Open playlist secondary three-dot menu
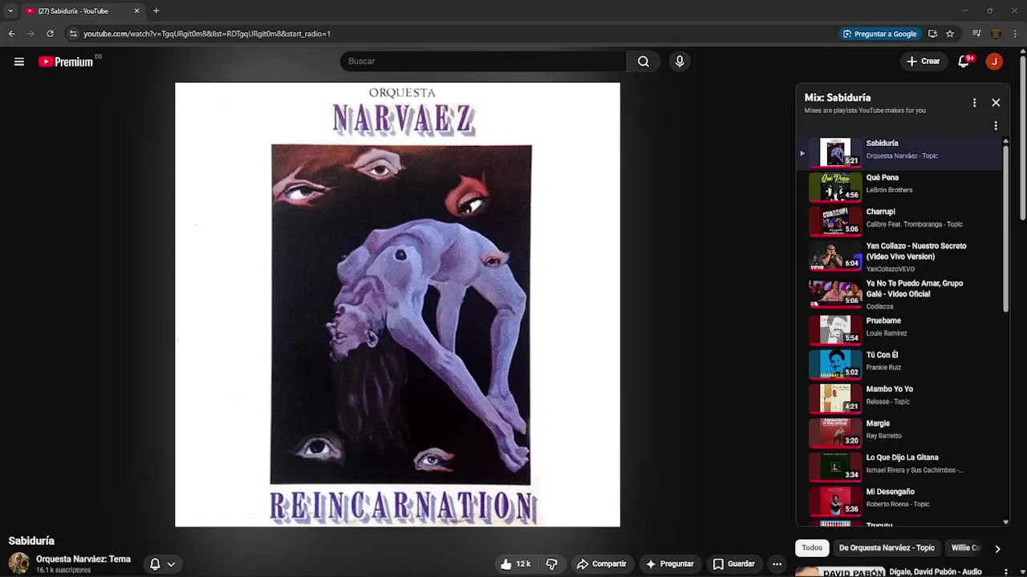This screenshot has height=577, width=1027. coord(996,126)
